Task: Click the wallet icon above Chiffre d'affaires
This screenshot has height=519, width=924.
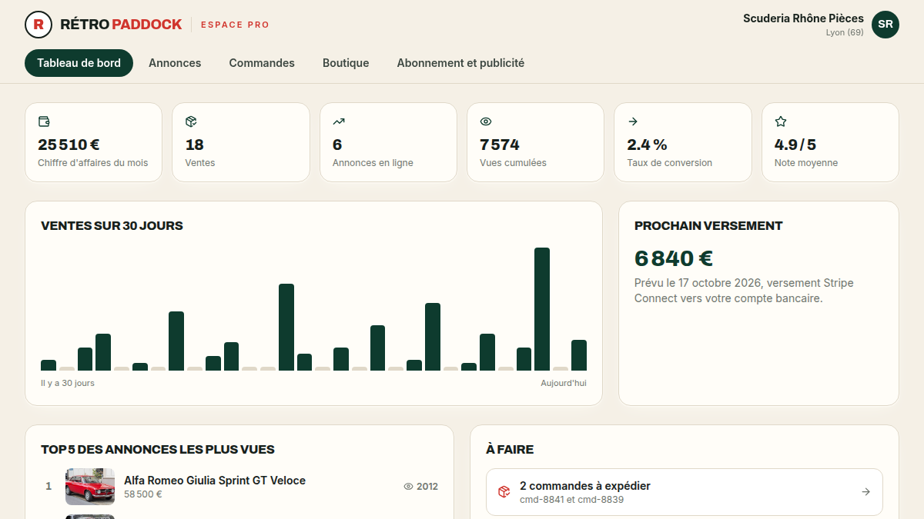Action: point(44,121)
